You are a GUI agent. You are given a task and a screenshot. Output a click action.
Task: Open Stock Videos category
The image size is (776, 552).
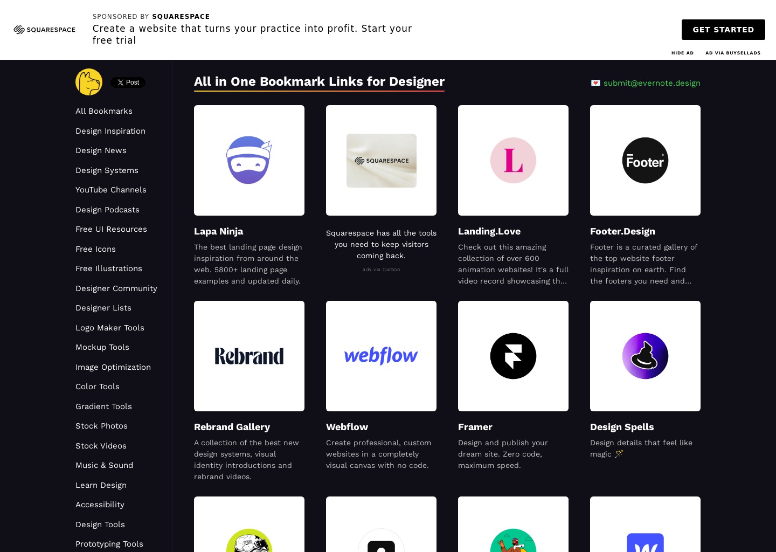[x=101, y=446]
